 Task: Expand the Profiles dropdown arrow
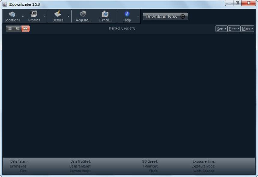click(45, 16)
